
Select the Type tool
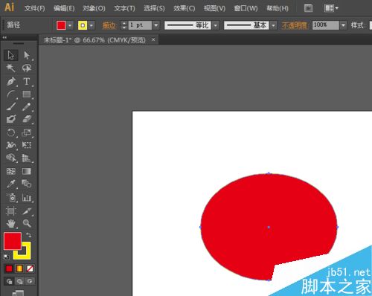27,81
